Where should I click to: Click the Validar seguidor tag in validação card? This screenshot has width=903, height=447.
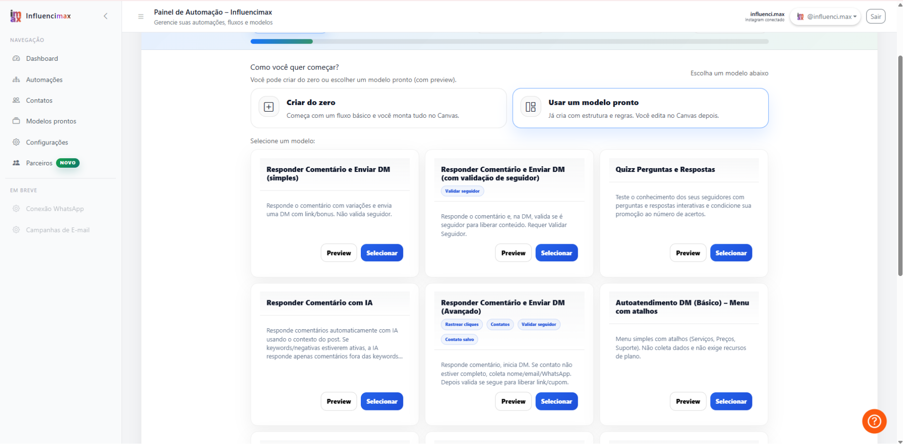pos(462,191)
